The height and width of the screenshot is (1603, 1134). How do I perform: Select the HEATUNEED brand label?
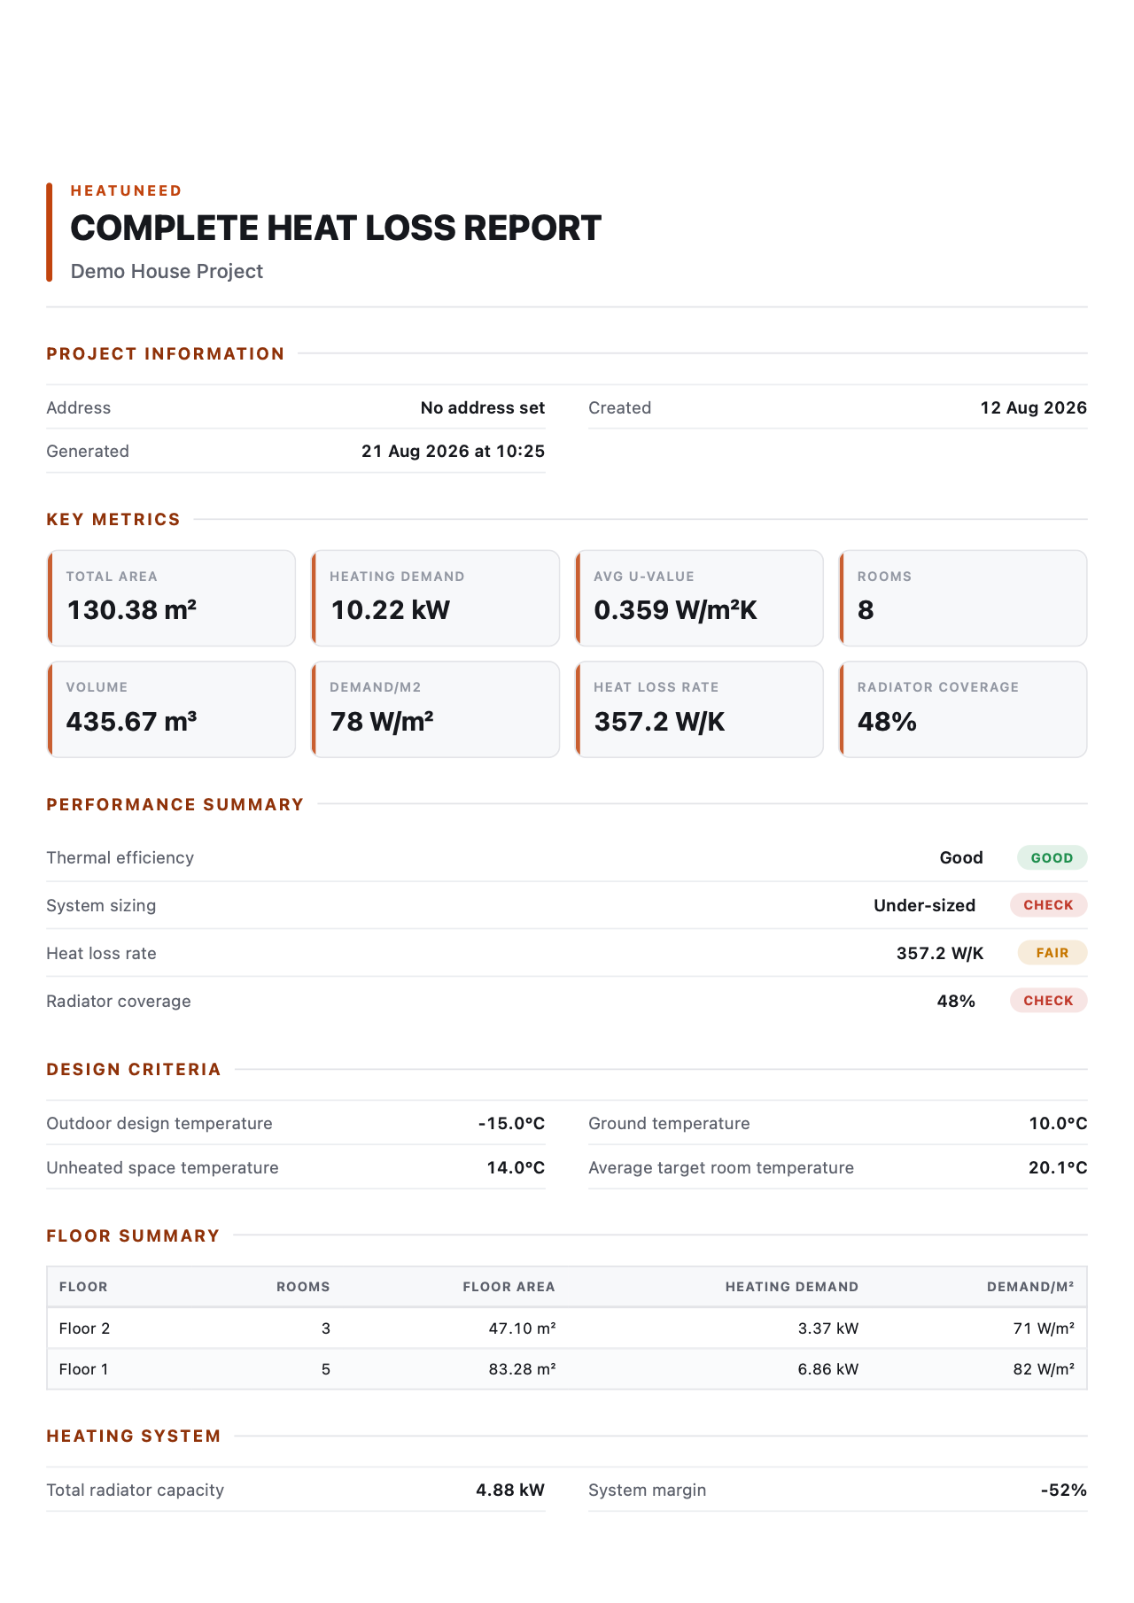click(x=127, y=190)
